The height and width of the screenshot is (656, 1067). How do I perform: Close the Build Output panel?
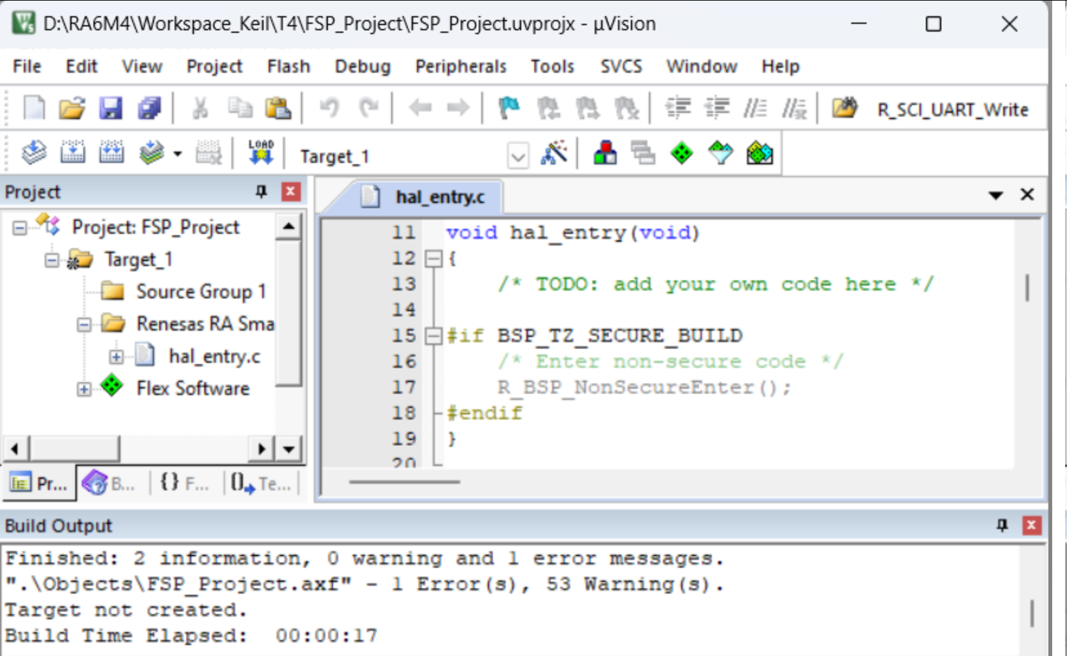coord(1032,525)
